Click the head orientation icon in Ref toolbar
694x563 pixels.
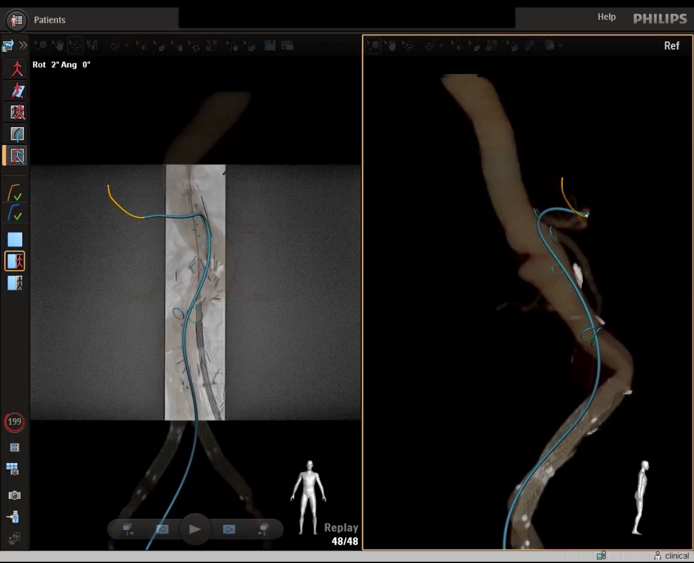click(550, 45)
